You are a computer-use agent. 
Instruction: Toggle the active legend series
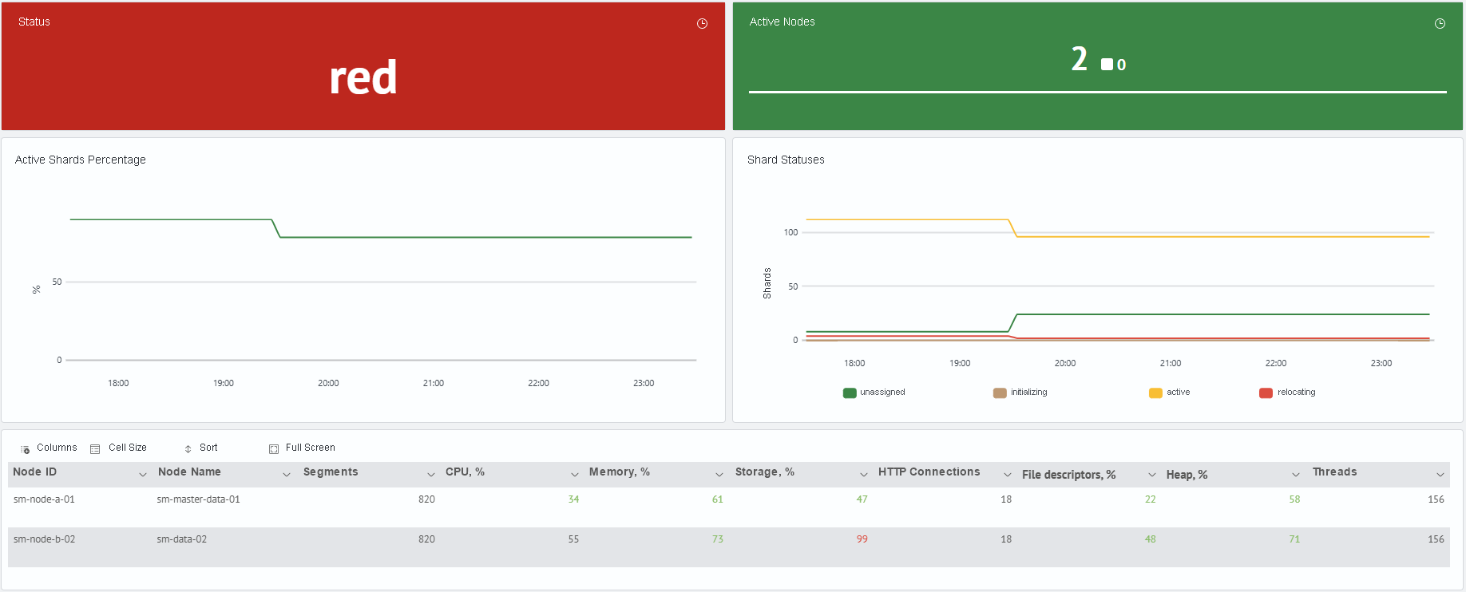(1169, 393)
